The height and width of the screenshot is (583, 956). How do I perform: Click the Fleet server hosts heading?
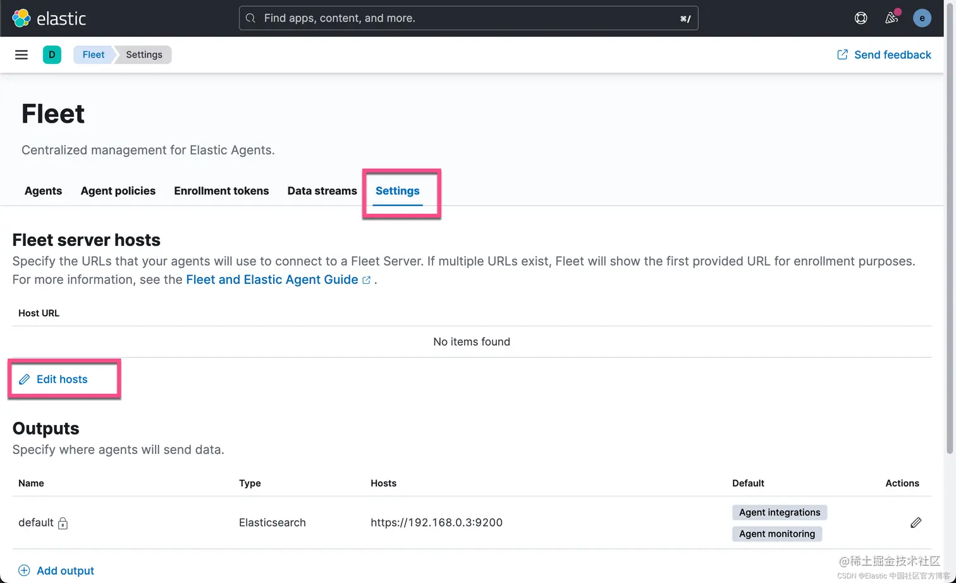(x=87, y=240)
